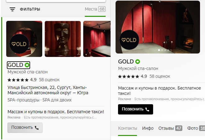Click phone icon on black Позвонить button
The height and width of the screenshot is (140, 205).
point(147,109)
